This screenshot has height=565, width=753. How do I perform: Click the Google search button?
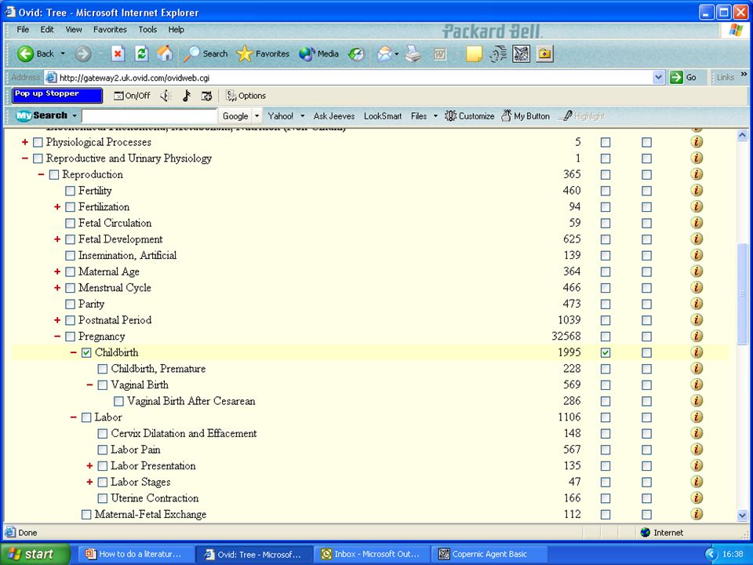coord(235,116)
